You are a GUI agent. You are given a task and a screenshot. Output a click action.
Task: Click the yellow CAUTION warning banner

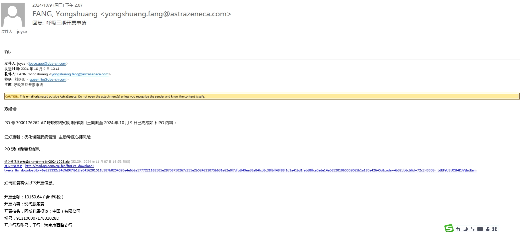click(261, 97)
